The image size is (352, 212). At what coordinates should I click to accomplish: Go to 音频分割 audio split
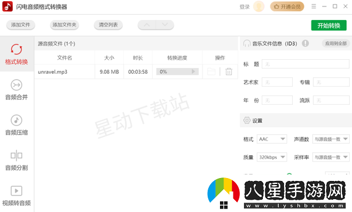point(16,160)
